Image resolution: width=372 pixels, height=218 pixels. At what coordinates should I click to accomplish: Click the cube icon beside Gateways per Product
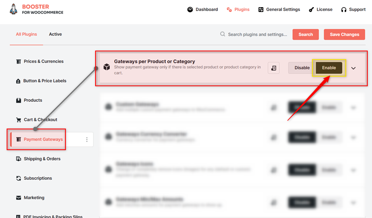pos(107,67)
